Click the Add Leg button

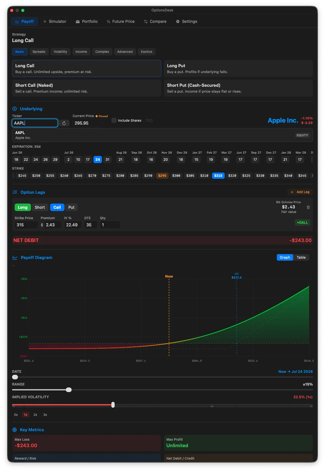pyautogui.click(x=300, y=192)
